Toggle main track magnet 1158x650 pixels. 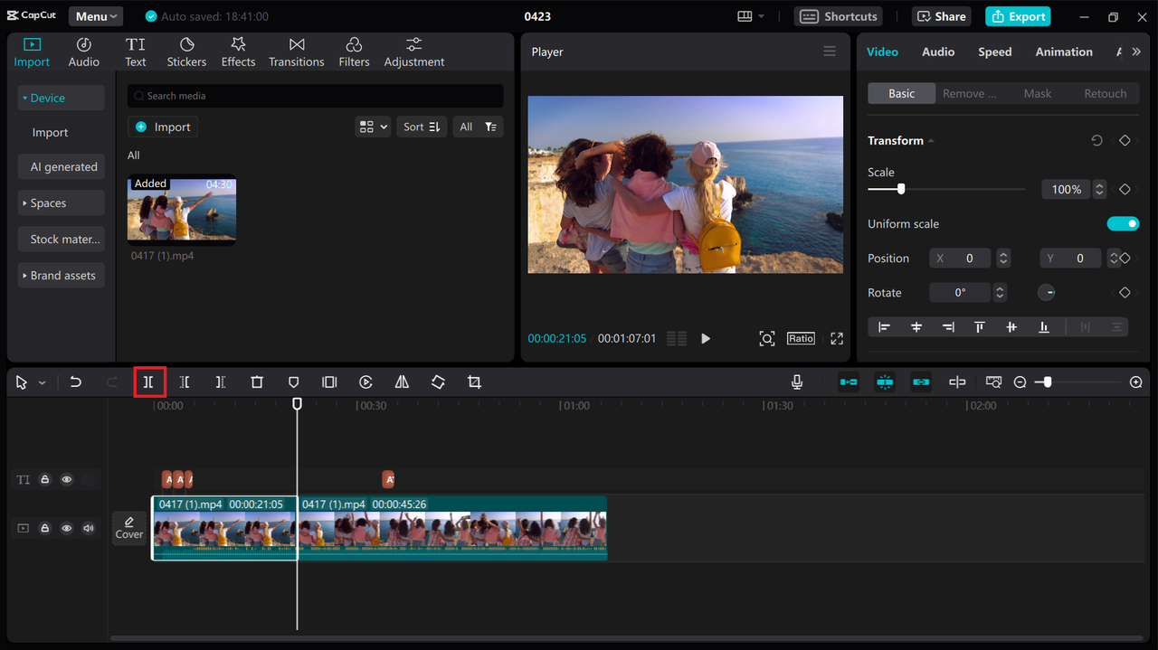(849, 382)
